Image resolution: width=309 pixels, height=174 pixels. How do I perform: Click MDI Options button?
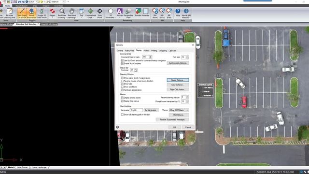coord(179,115)
